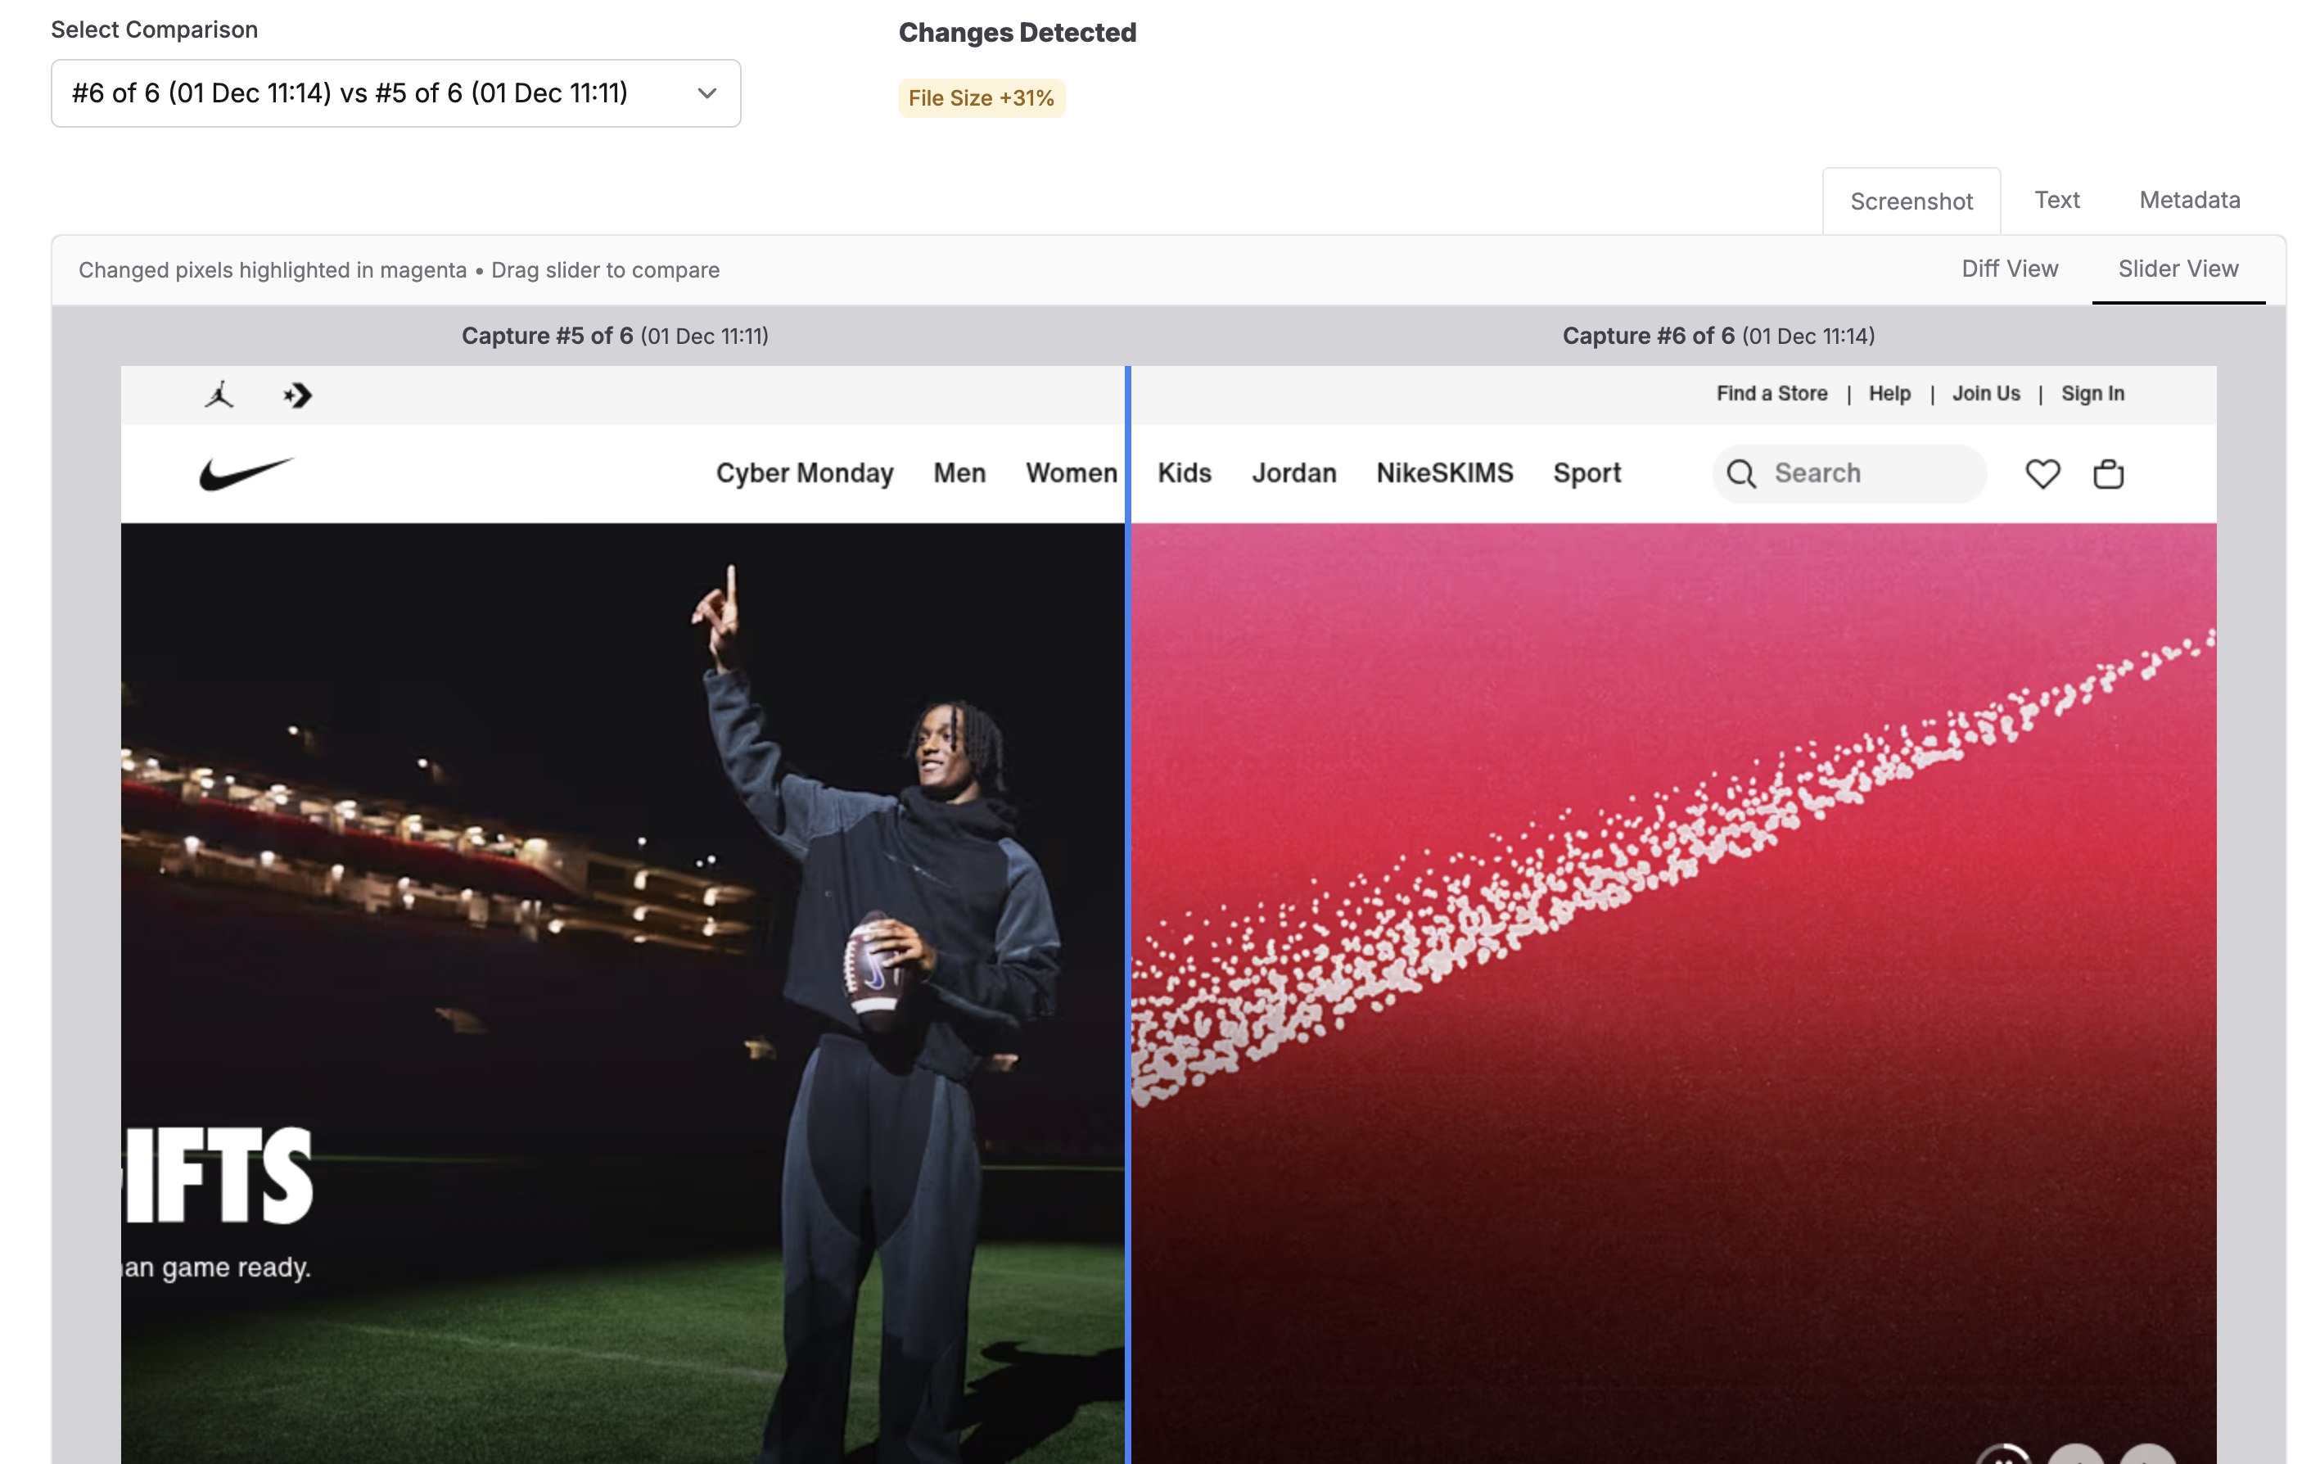This screenshot has width=2320, height=1464.
Task: Select the Screenshot tab
Action: tap(1912, 201)
